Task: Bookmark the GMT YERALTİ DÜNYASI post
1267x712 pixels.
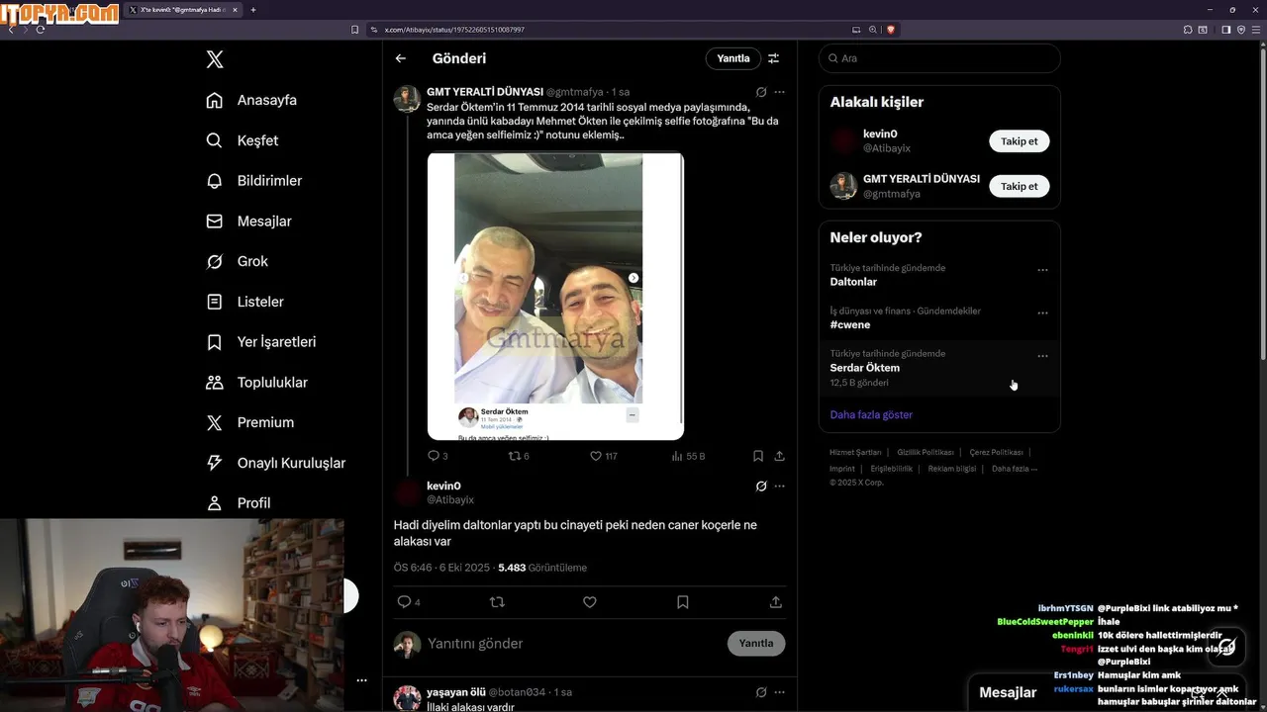Action: pos(758,456)
